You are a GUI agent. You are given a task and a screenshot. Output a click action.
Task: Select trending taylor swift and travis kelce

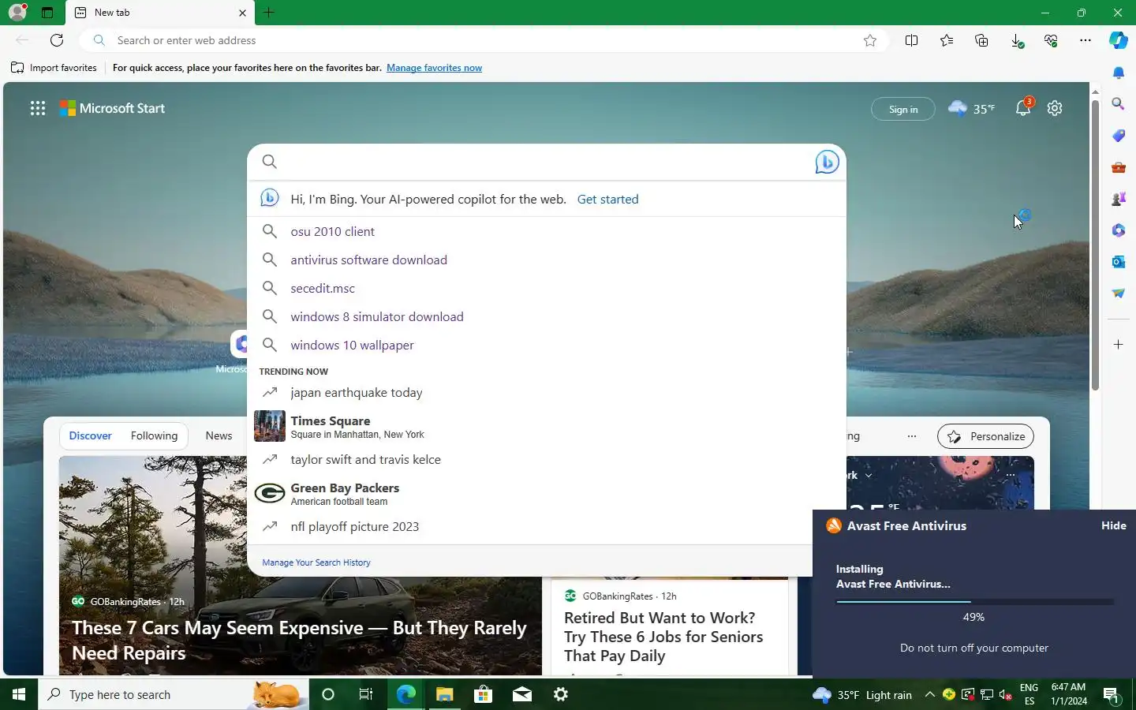[546, 459]
